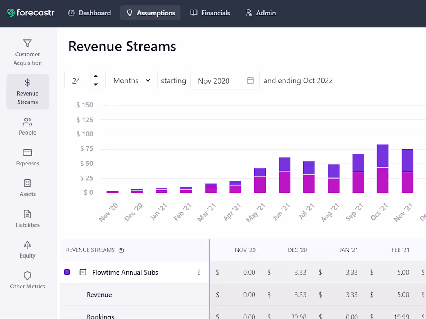426x319 pixels.
Task: Open Other Metrics shield icon
Action: click(27, 276)
